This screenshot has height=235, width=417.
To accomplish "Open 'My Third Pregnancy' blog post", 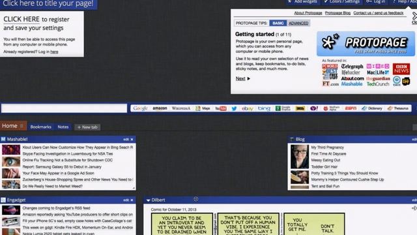I will pyautogui.click(x=327, y=148).
